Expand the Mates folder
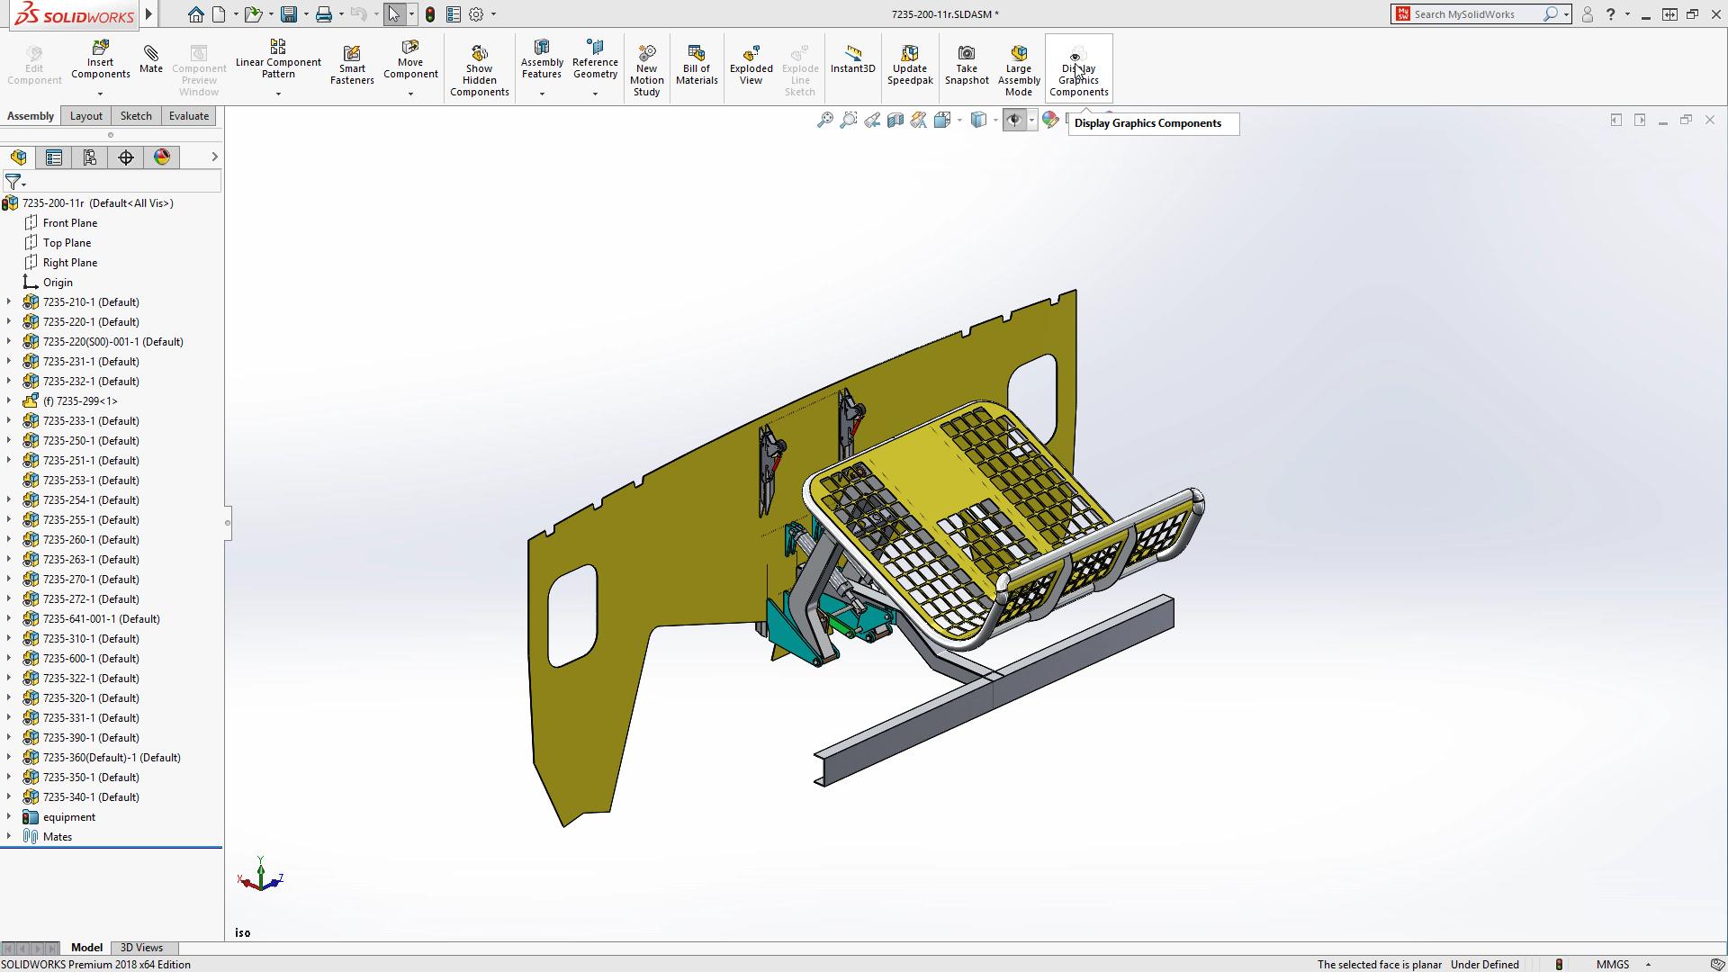The height and width of the screenshot is (972, 1728). (x=9, y=837)
